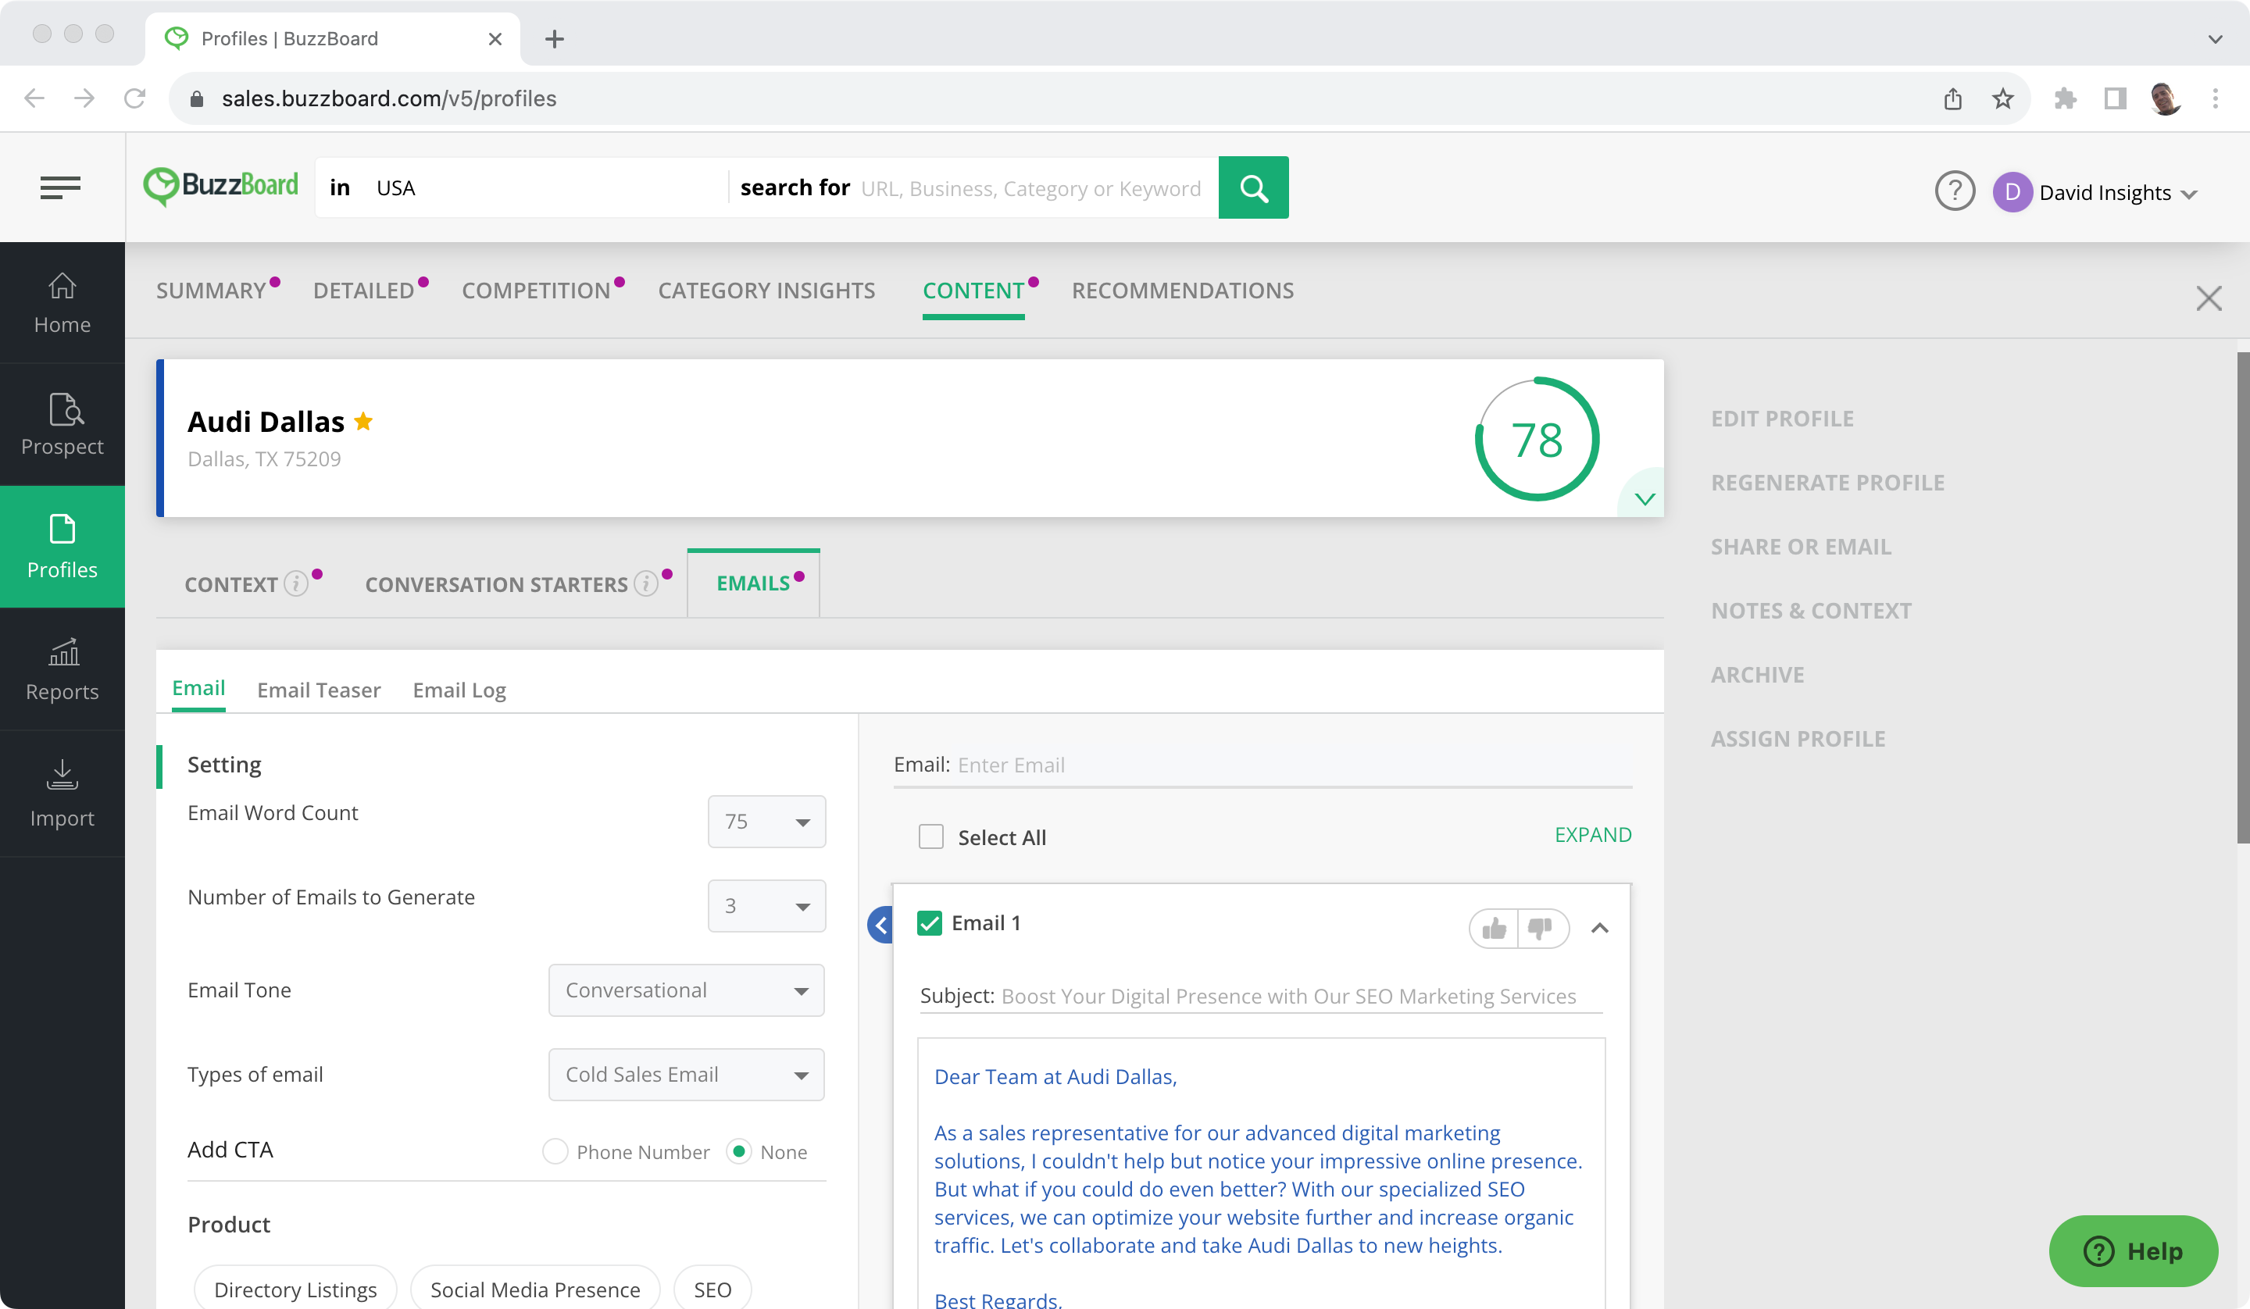
Task: Uncheck the Email 1 checkbox
Action: click(930, 922)
